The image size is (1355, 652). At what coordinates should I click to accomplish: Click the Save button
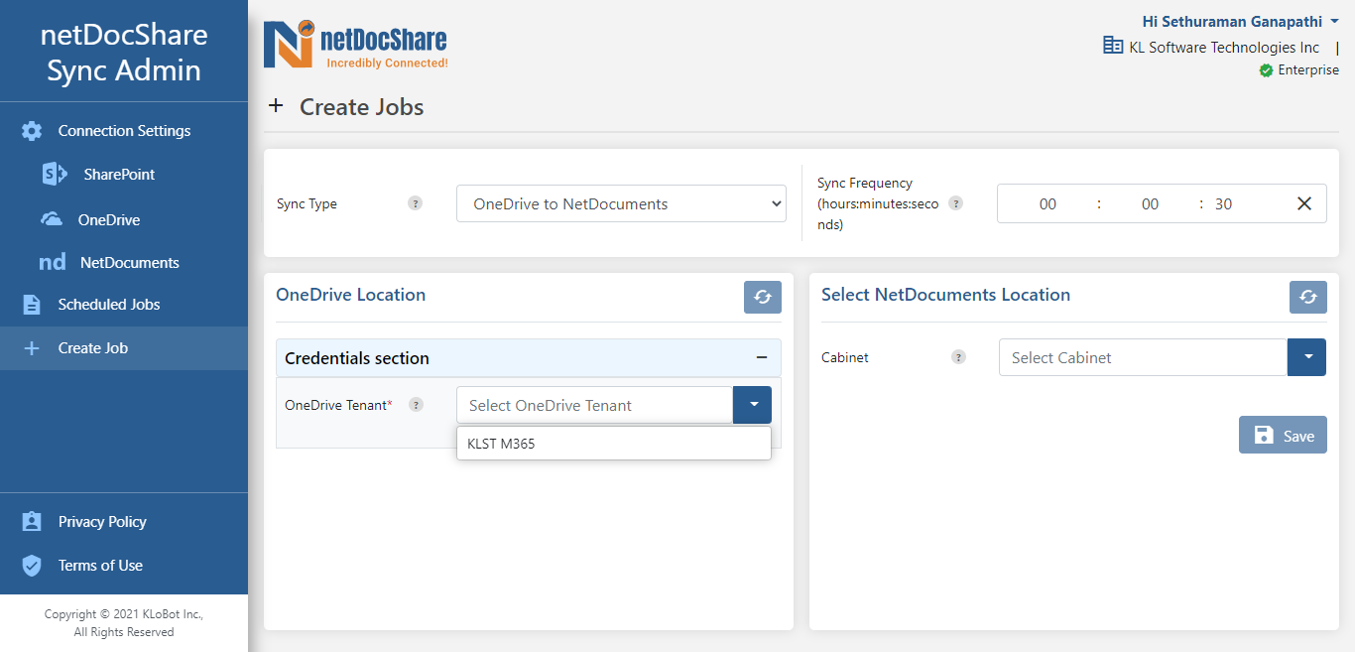point(1283,435)
